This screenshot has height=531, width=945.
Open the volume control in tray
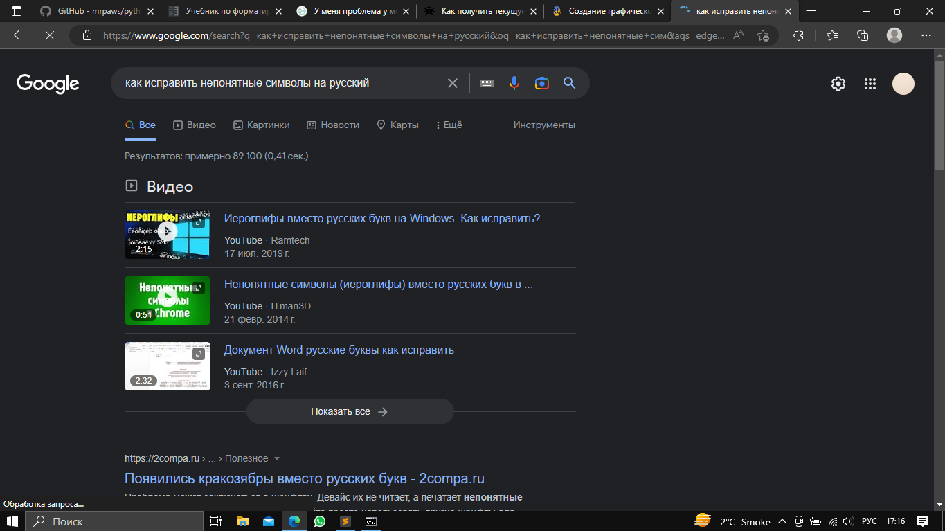click(848, 521)
